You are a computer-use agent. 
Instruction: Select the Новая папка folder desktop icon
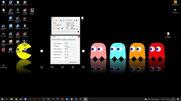(25, 26)
